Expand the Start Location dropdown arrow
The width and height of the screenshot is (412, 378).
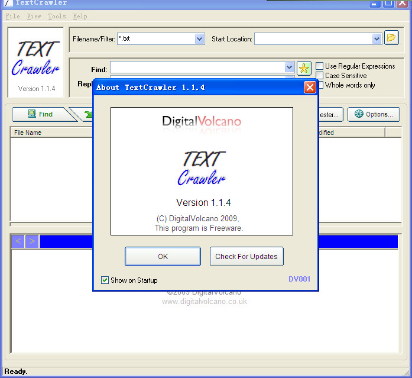pos(377,39)
